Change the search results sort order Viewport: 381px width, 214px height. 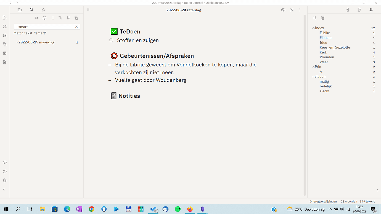pyautogui.click(x=68, y=18)
